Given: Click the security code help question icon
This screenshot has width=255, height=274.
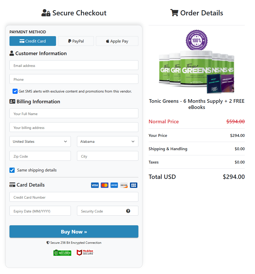Looking at the screenshot, I should coord(128,211).
